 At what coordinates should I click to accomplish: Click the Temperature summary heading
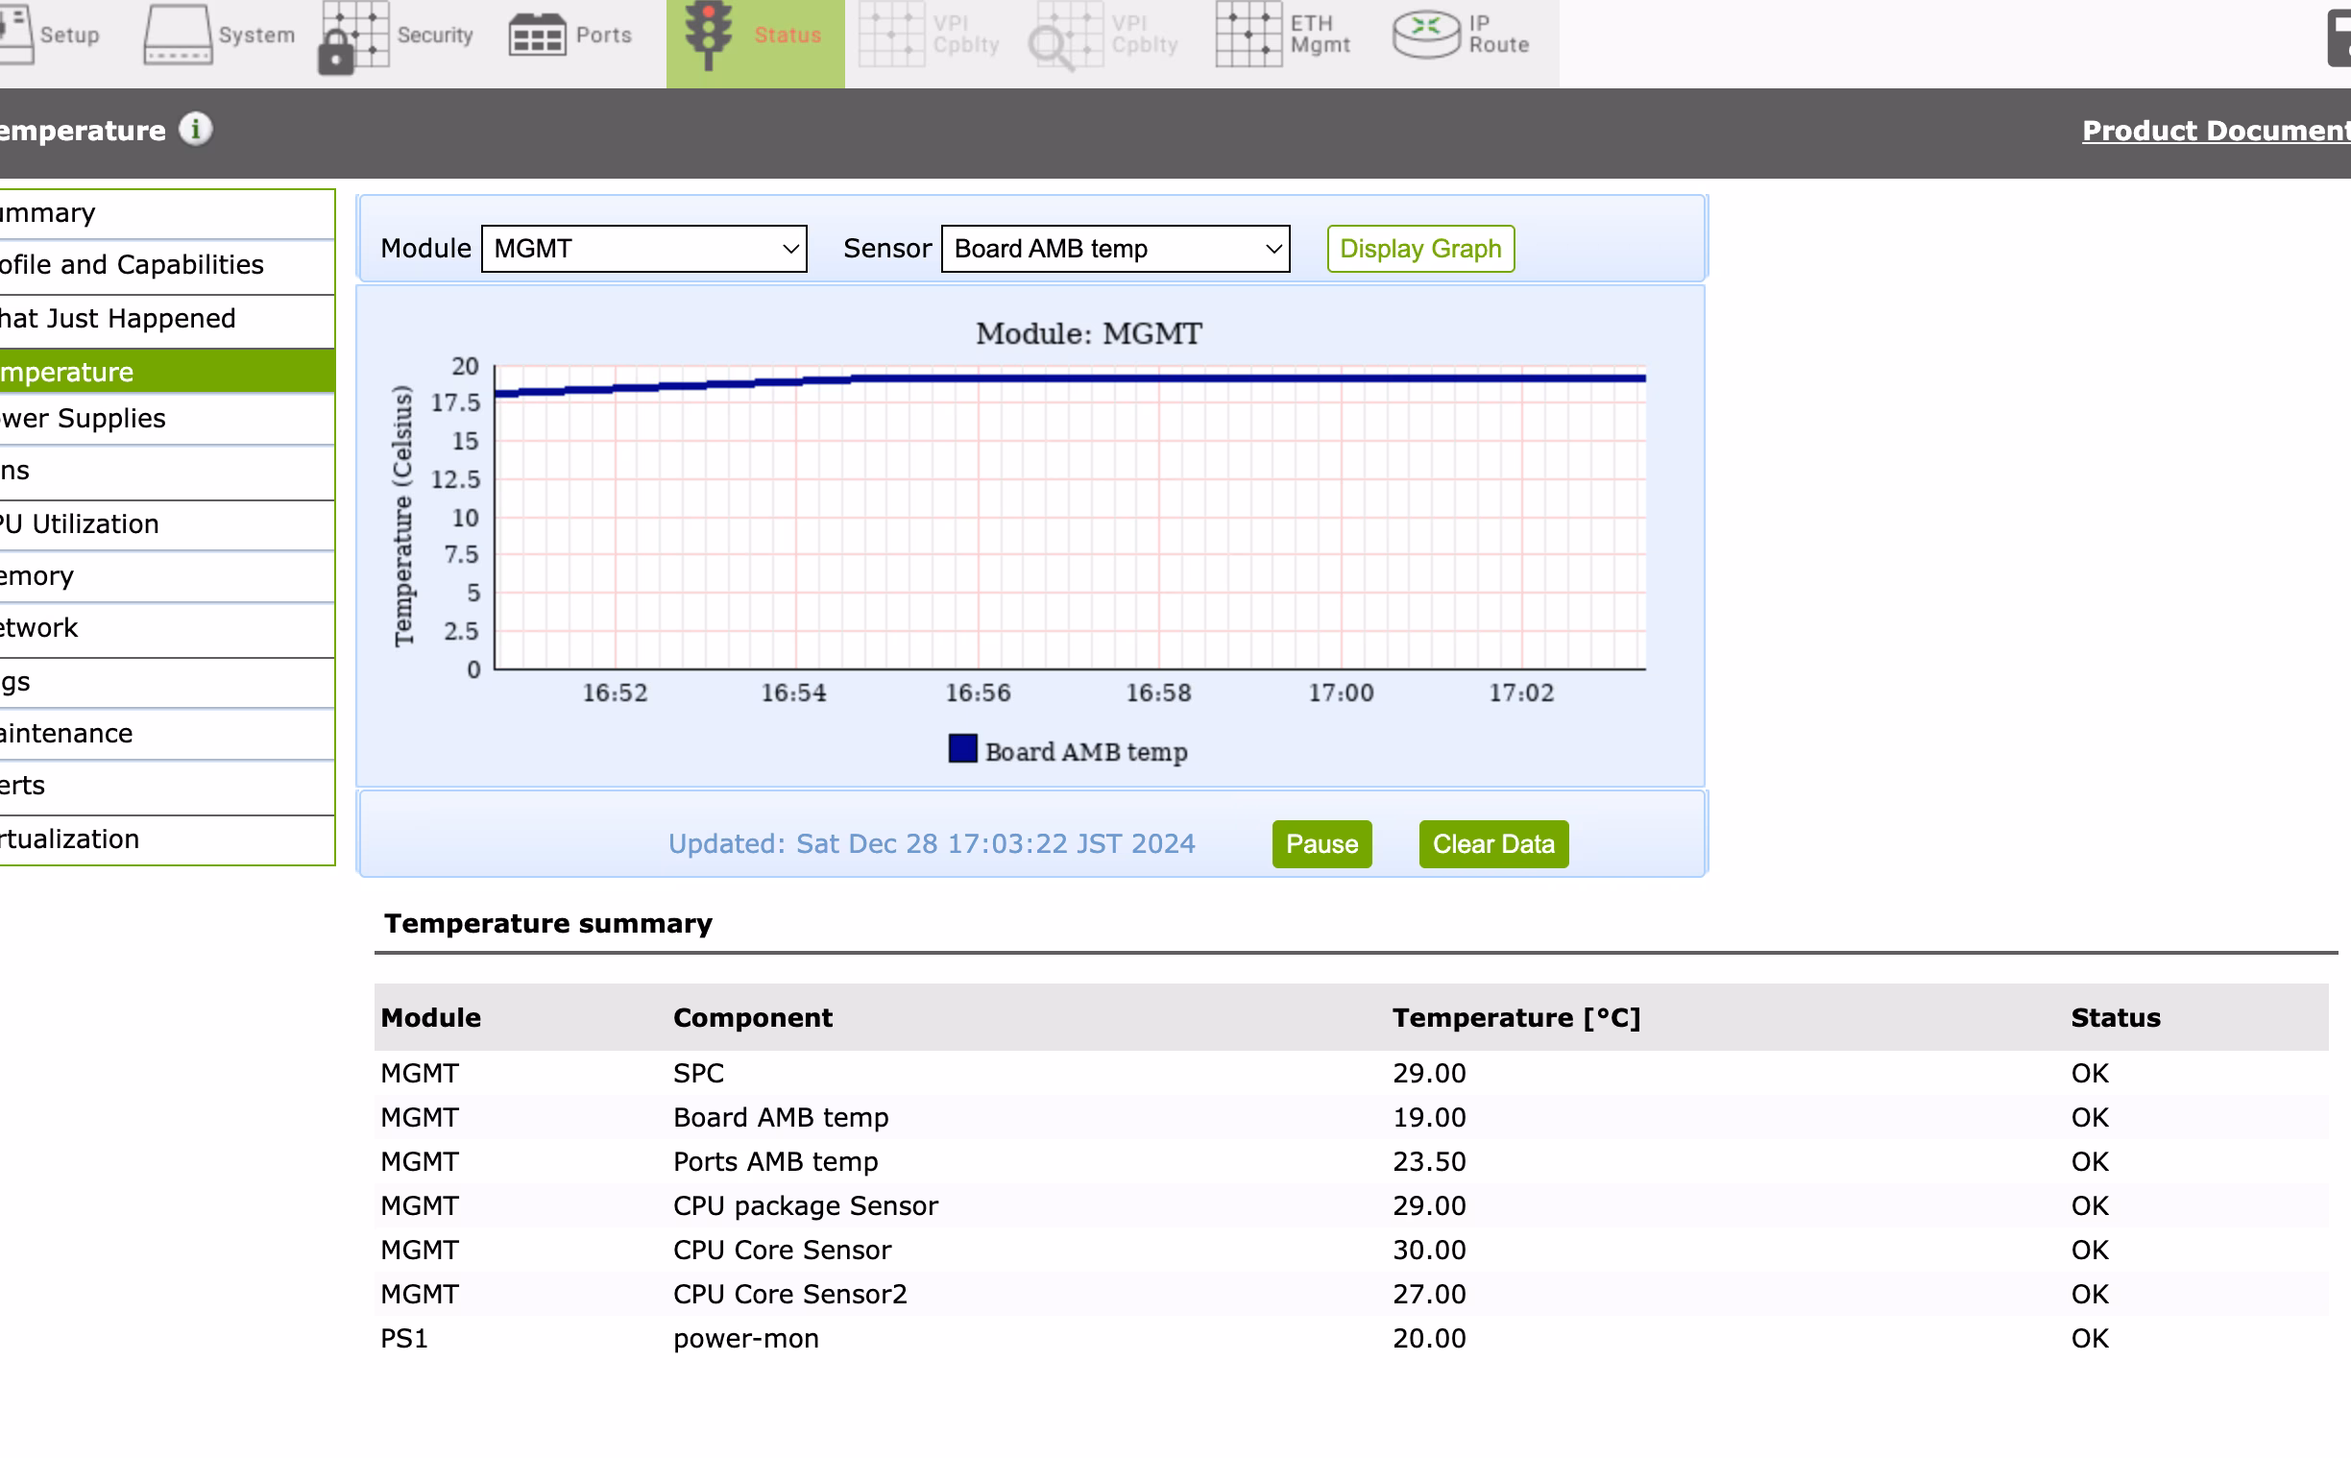pyautogui.click(x=548, y=924)
